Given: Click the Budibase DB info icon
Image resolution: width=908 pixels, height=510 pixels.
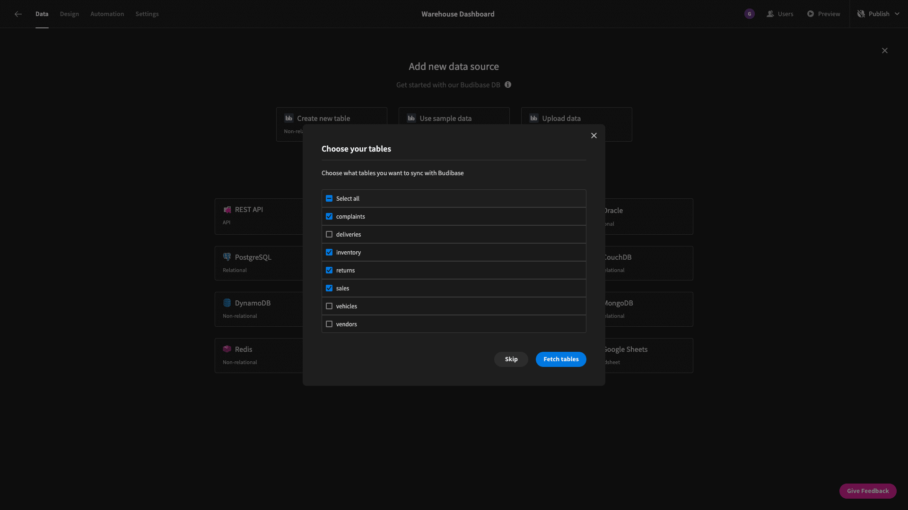Looking at the screenshot, I should 508,85.
